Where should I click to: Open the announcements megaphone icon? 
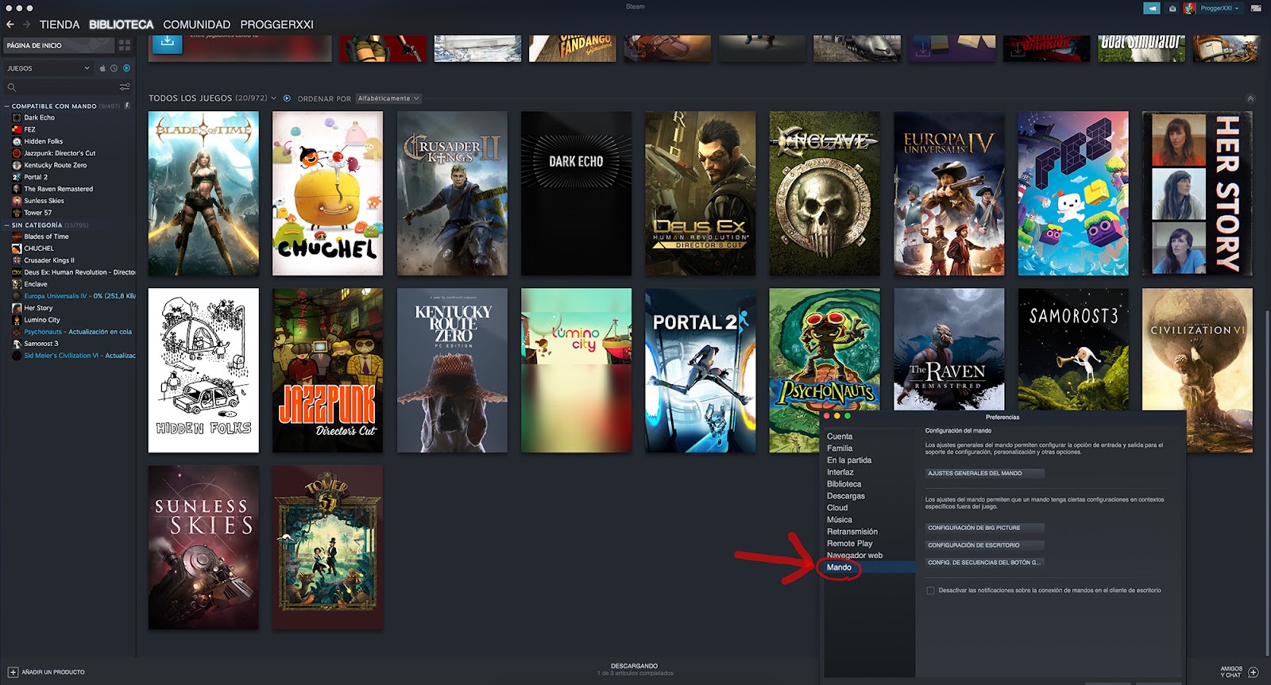pyautogui.click(x=1152, y=8)
